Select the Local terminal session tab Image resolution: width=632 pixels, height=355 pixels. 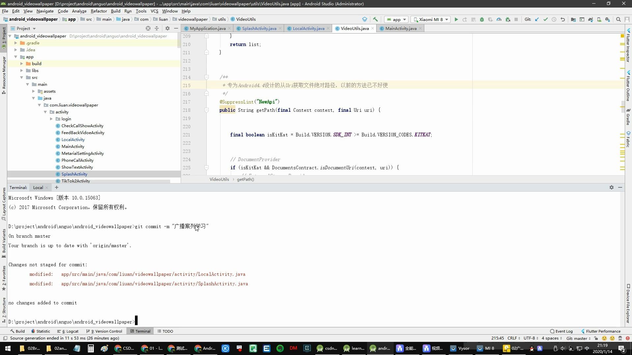[38, 187]
